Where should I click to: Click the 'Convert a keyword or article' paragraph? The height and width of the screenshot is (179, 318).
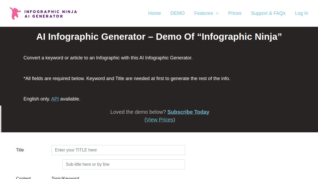108,58
